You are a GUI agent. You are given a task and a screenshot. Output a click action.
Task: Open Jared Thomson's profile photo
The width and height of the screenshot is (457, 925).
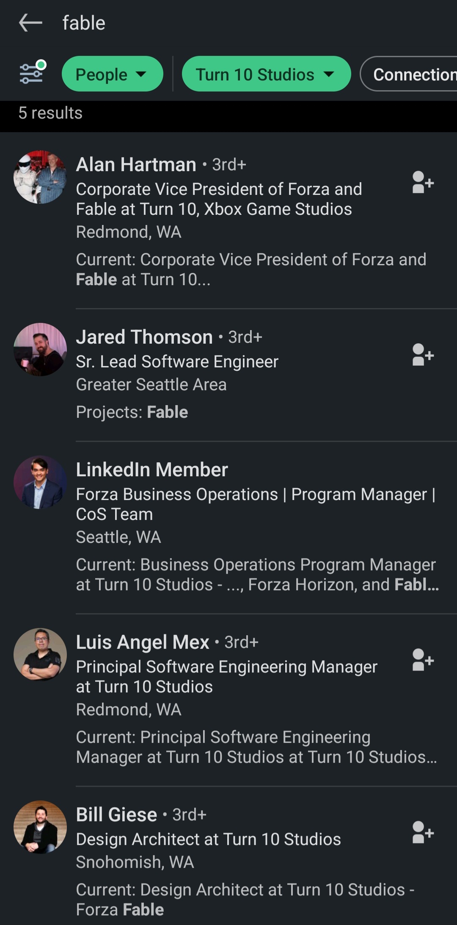40,350
